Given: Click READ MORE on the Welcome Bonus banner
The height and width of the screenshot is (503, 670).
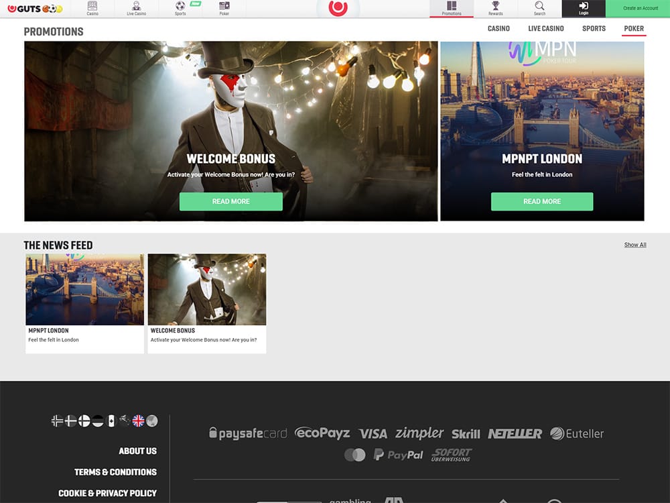Looking at the screenshot, I should (230, 201).
